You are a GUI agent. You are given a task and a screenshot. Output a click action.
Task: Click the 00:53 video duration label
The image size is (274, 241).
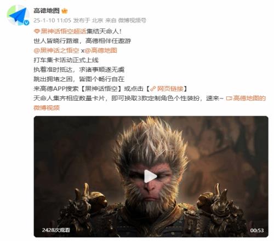[x=257, y=231]
